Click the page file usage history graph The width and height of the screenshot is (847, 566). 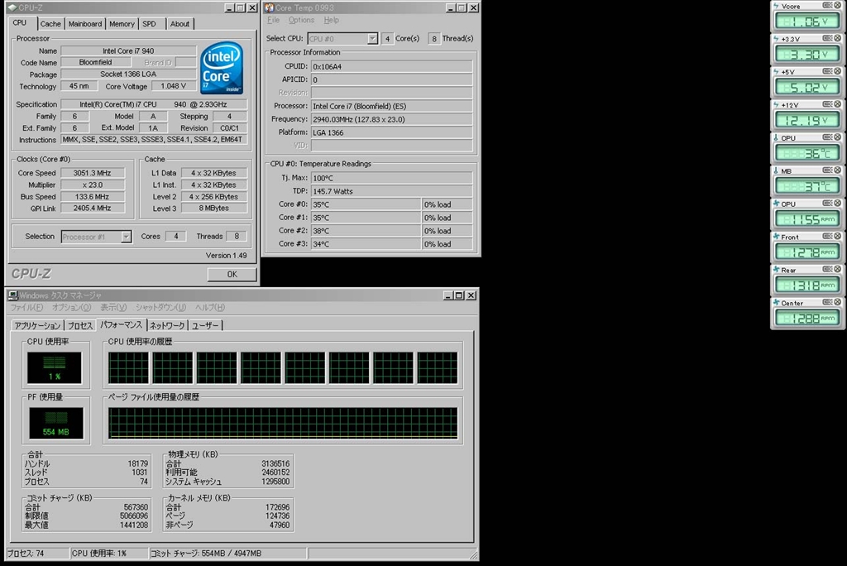pos(283,424)
